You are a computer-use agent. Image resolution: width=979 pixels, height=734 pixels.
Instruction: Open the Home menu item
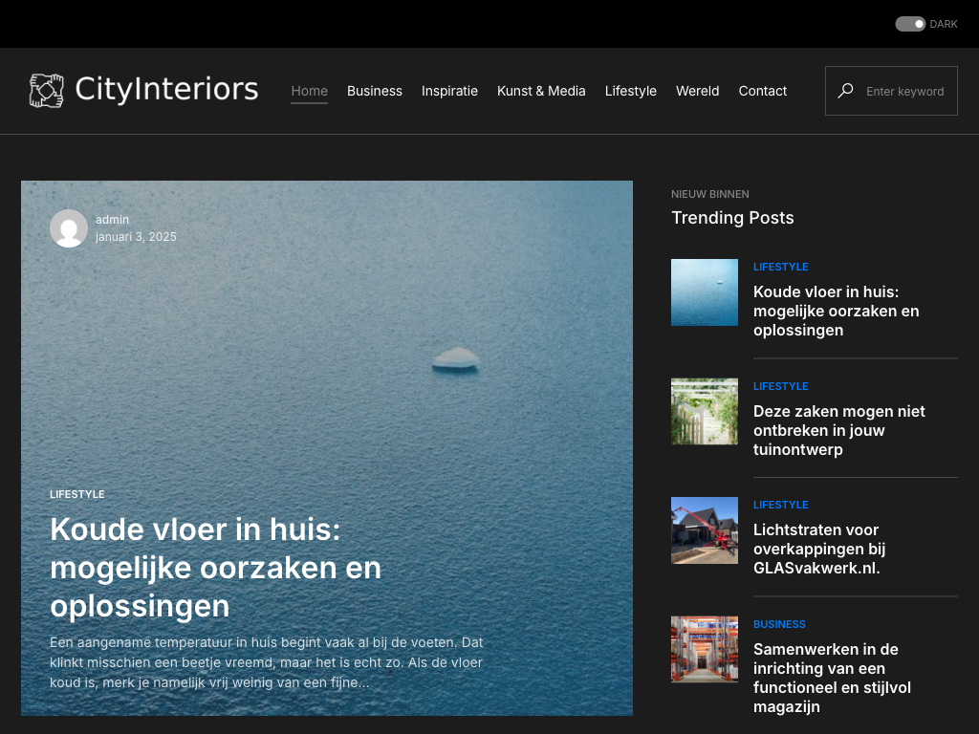click(x=309, y=91)
